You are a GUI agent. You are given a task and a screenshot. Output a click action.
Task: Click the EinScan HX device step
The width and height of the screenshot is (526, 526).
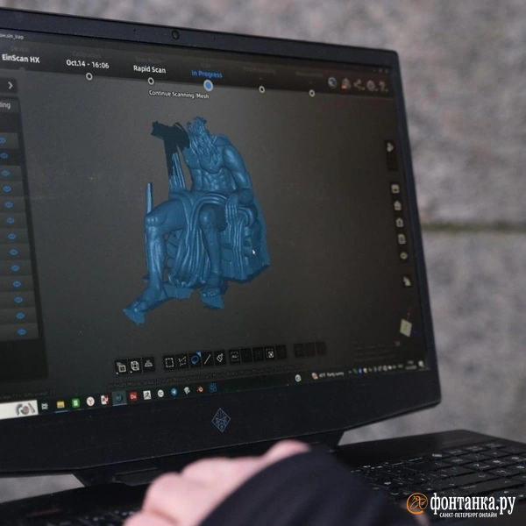tap(20, 59)
